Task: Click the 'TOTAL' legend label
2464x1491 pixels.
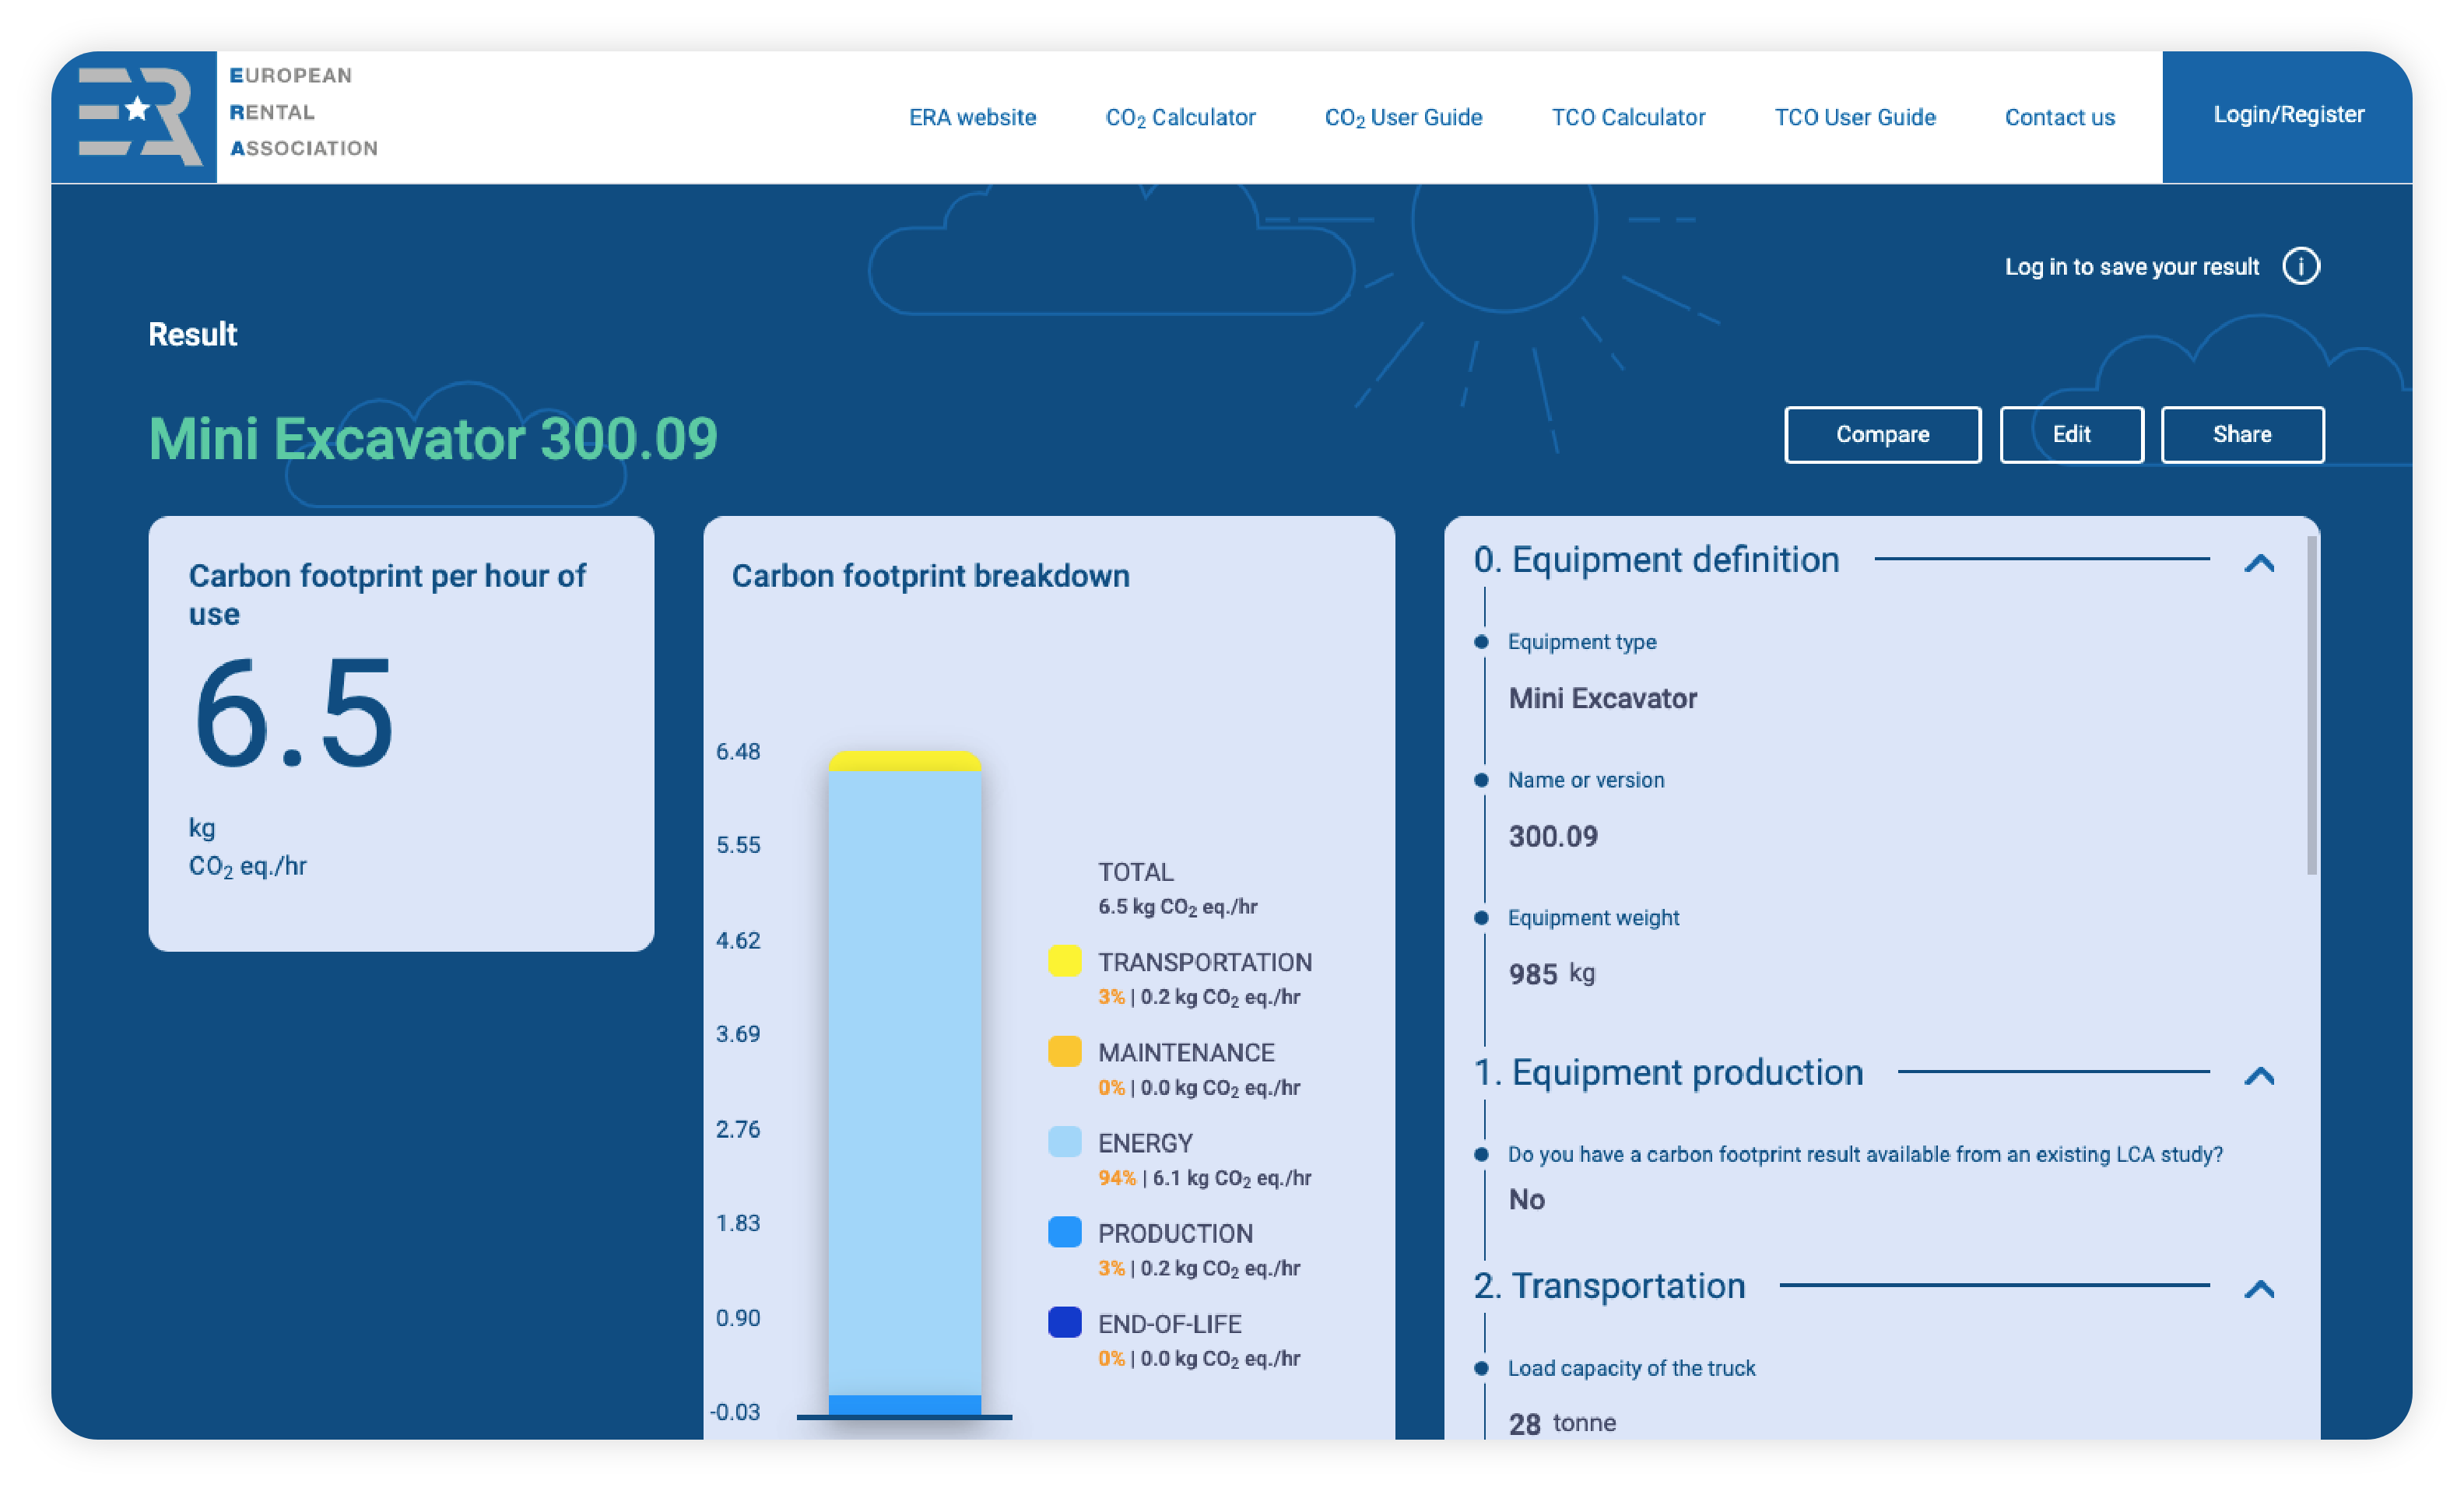Action: [1136, 872]
